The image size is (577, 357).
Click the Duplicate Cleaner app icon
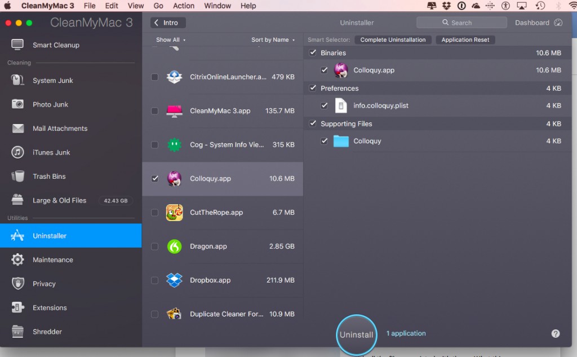174,314
